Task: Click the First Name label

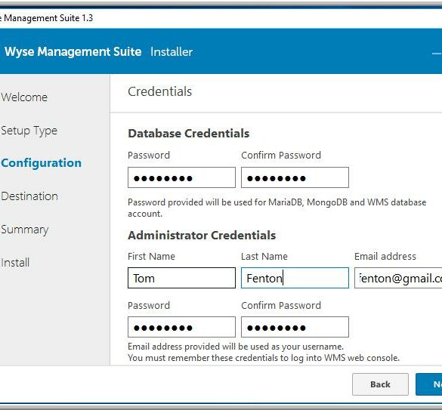Action: (151, 256)
